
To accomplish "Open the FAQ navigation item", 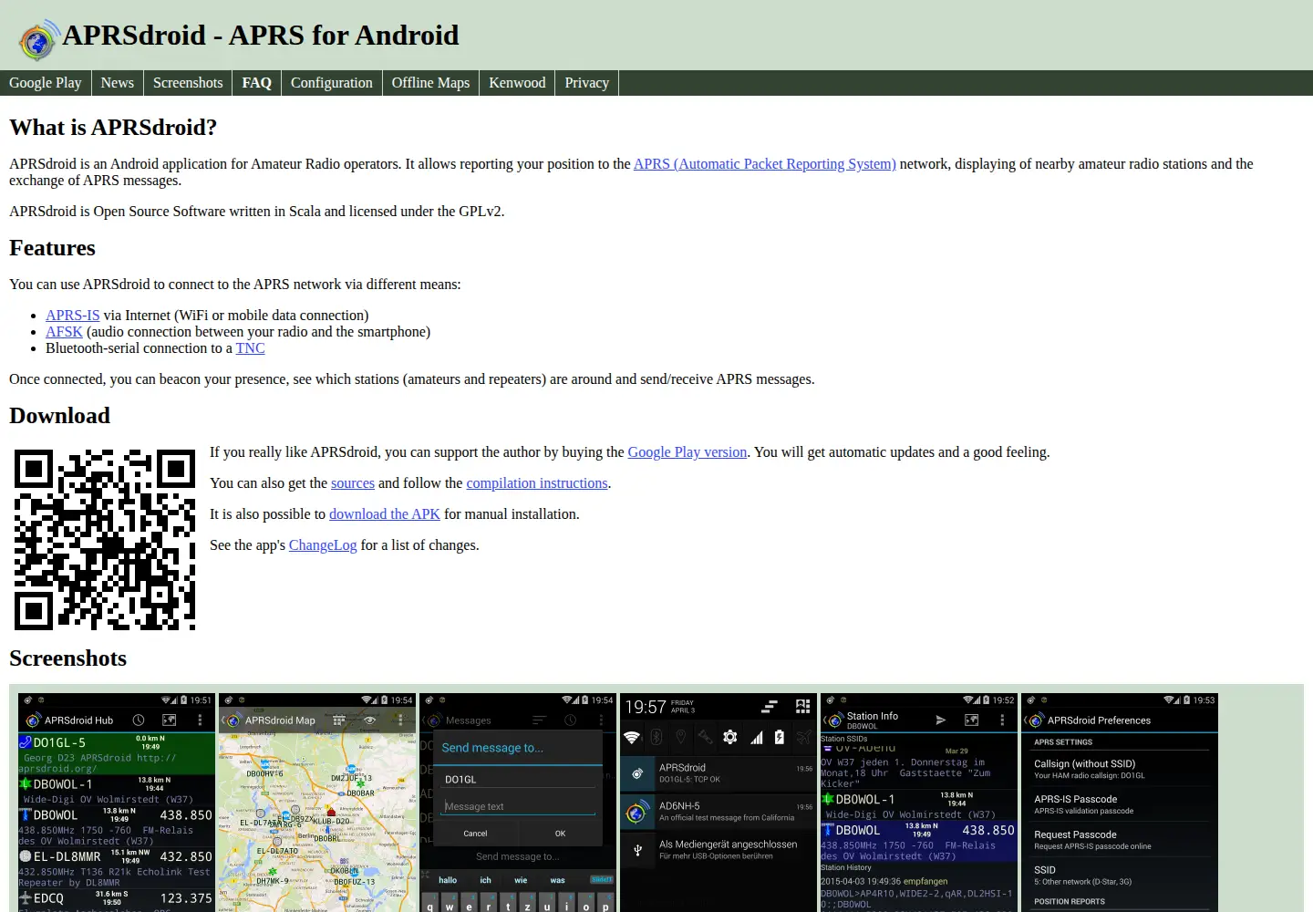I will point(257,83).
